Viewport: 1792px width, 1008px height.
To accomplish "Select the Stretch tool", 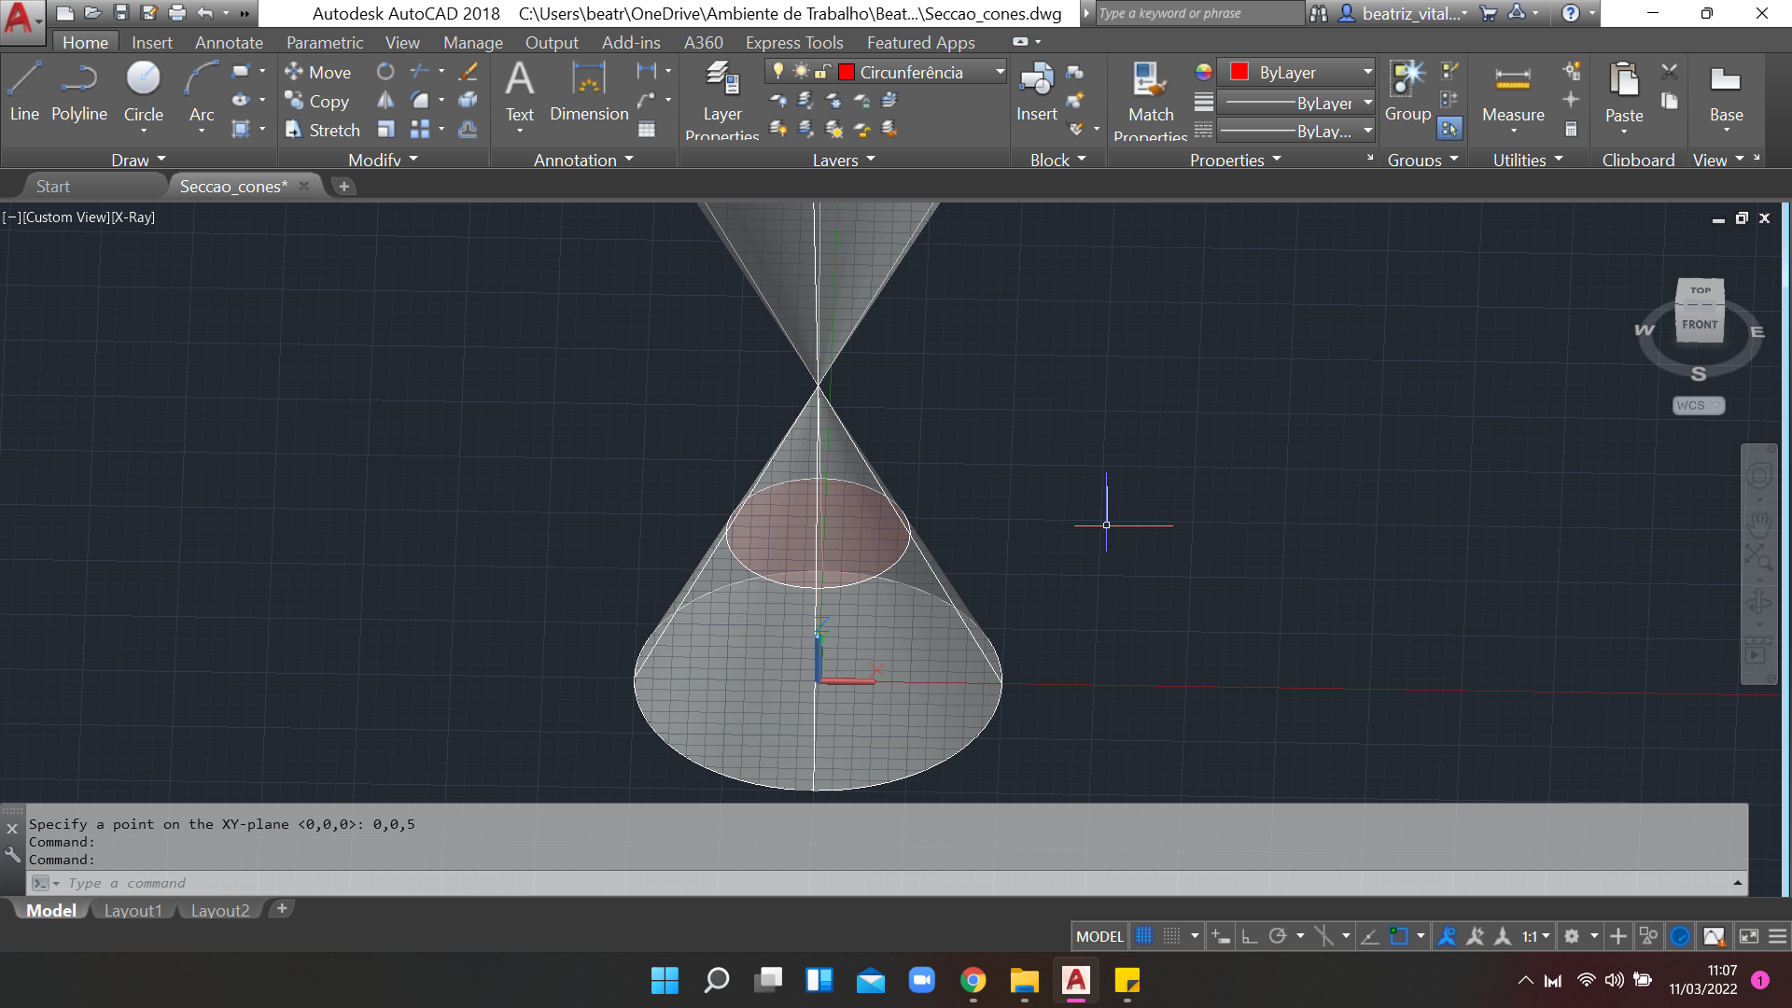I will [x=322, y=130].
